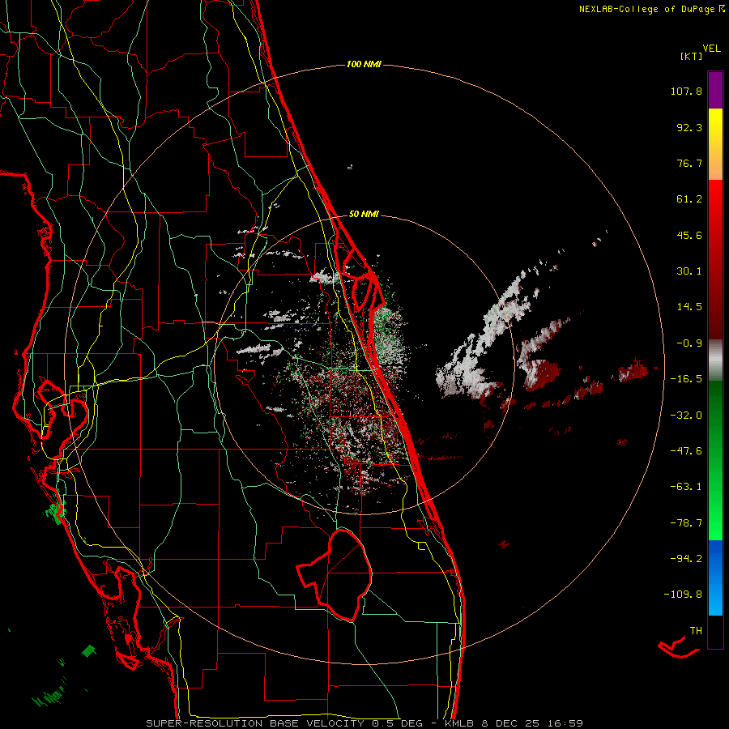This screenshot has height=729, width=729.
Task: Click the 30.1 velocity scale value
Action: click(x=689, y=271)
